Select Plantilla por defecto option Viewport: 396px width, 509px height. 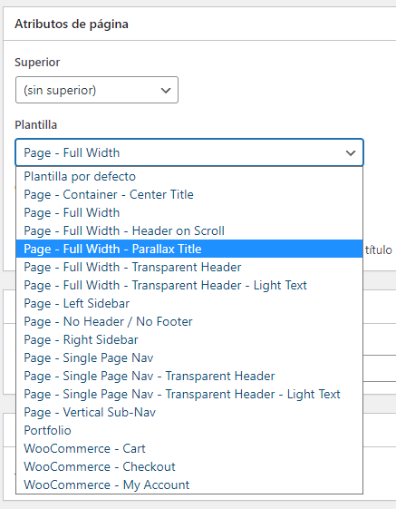(x=189, y=176)
